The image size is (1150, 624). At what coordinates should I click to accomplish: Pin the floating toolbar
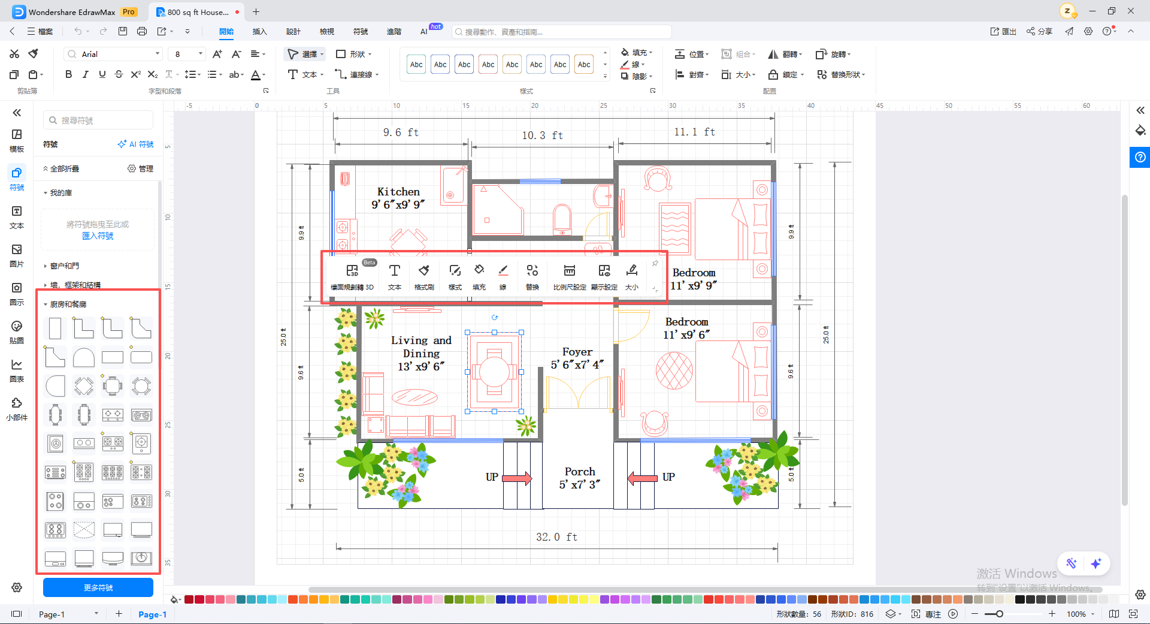pos(655,263)
